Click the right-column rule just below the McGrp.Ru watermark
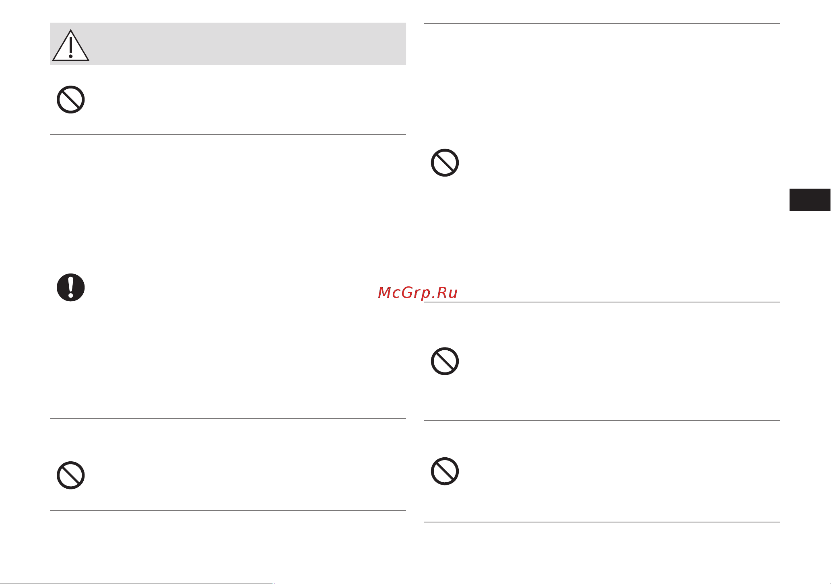The height and width of the screenshot is (584, 831). click(602, 302)
